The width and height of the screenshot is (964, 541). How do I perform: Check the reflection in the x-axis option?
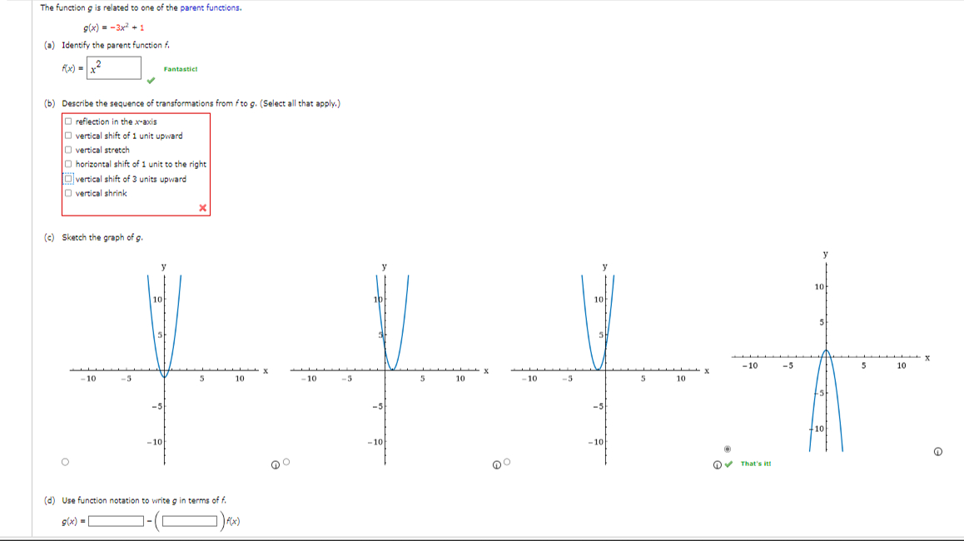coord(68,120)
